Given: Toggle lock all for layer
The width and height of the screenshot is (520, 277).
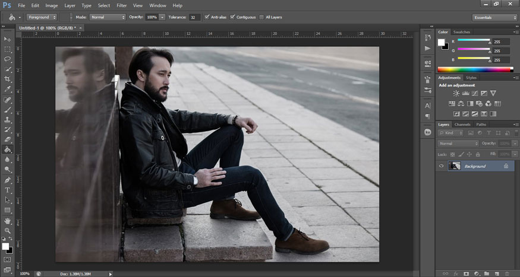Looking at the screenshot, I should 478,155.
